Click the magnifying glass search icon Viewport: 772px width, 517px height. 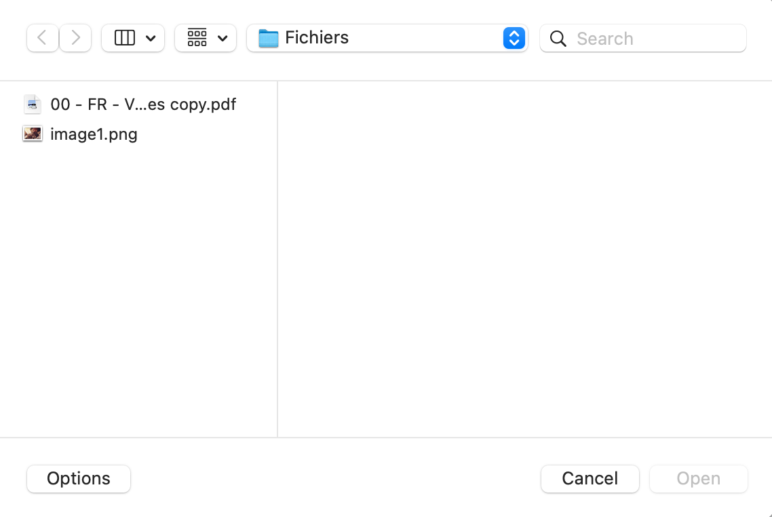click(x=558, y=39)
